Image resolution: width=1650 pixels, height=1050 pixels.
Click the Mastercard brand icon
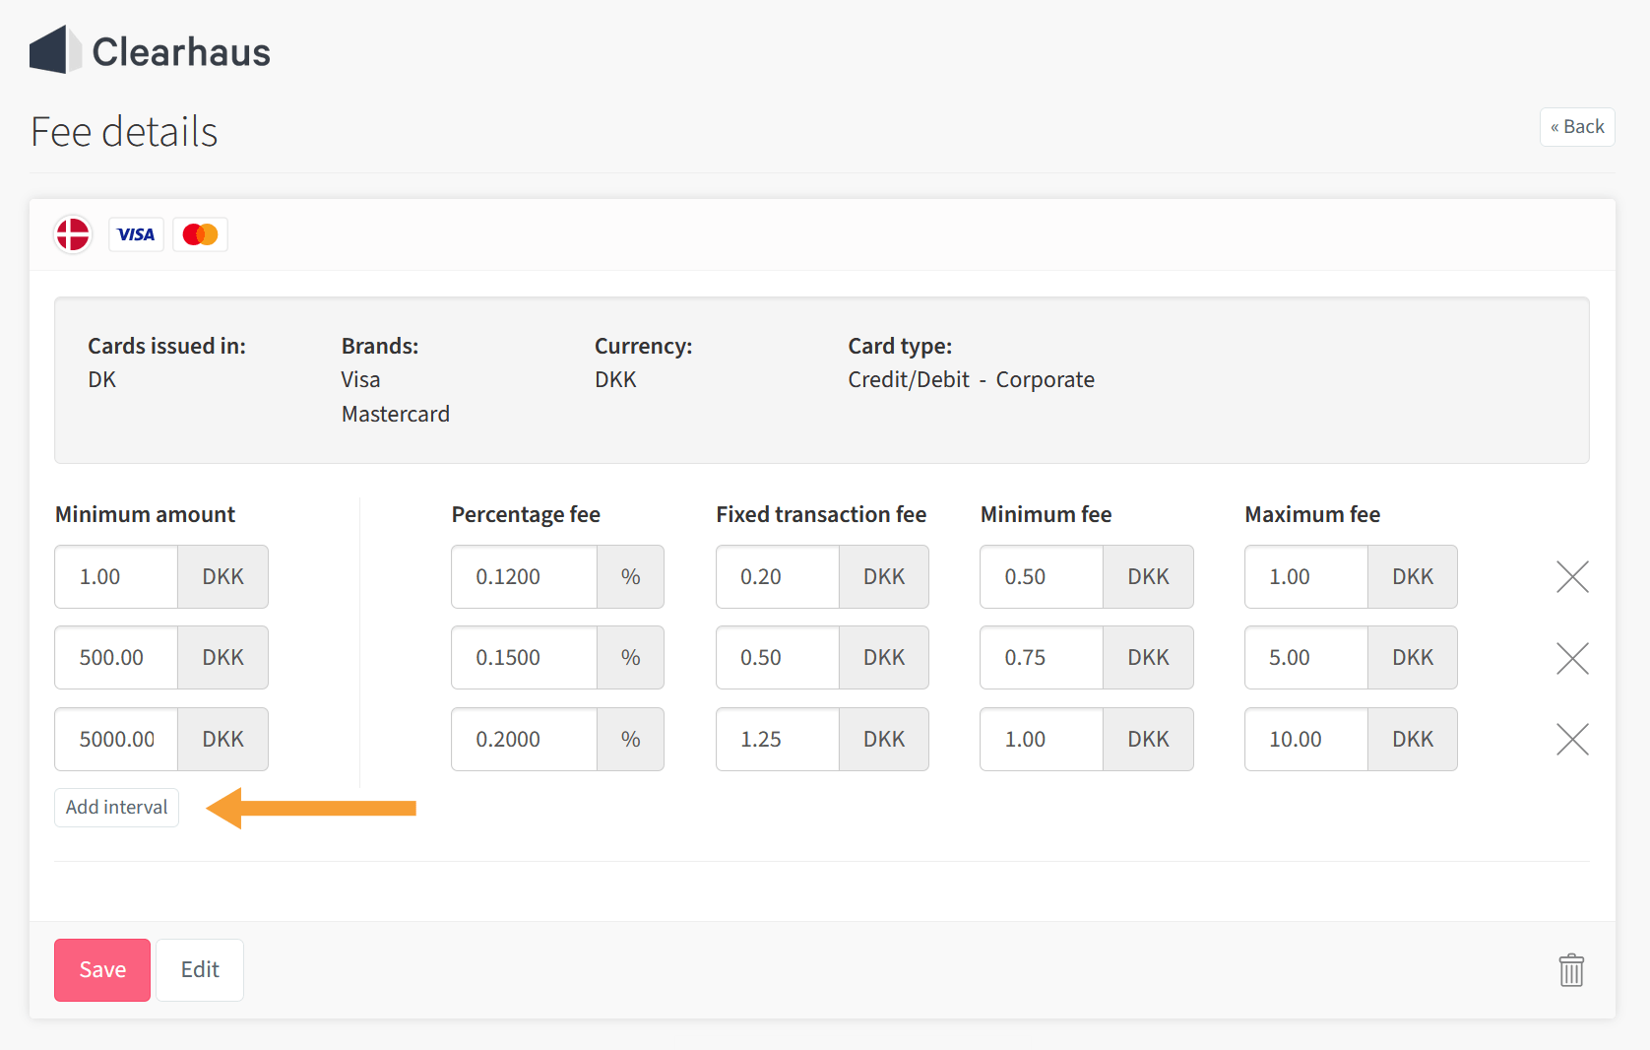pos(200,234)
